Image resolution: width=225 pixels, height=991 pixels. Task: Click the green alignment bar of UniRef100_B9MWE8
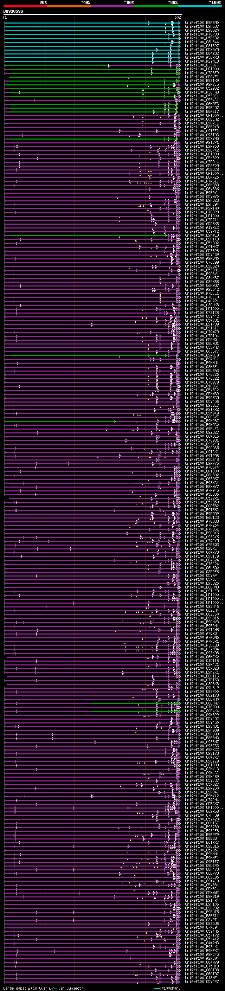[x=85, y=236]
